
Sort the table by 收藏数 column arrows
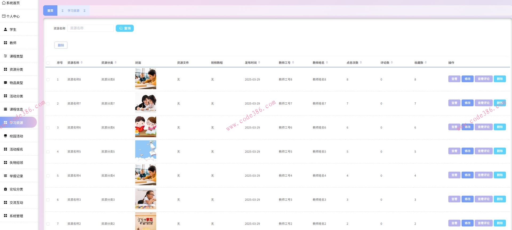426,63
